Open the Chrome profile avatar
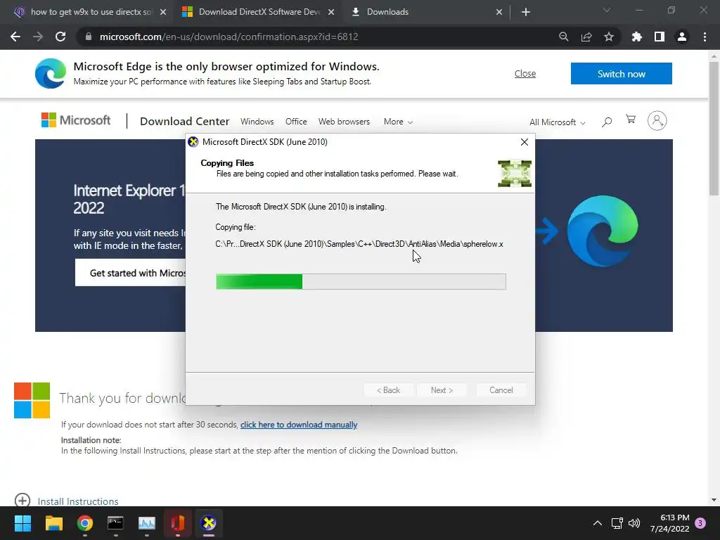The image size is (720, 540). [x=682, y=37]
